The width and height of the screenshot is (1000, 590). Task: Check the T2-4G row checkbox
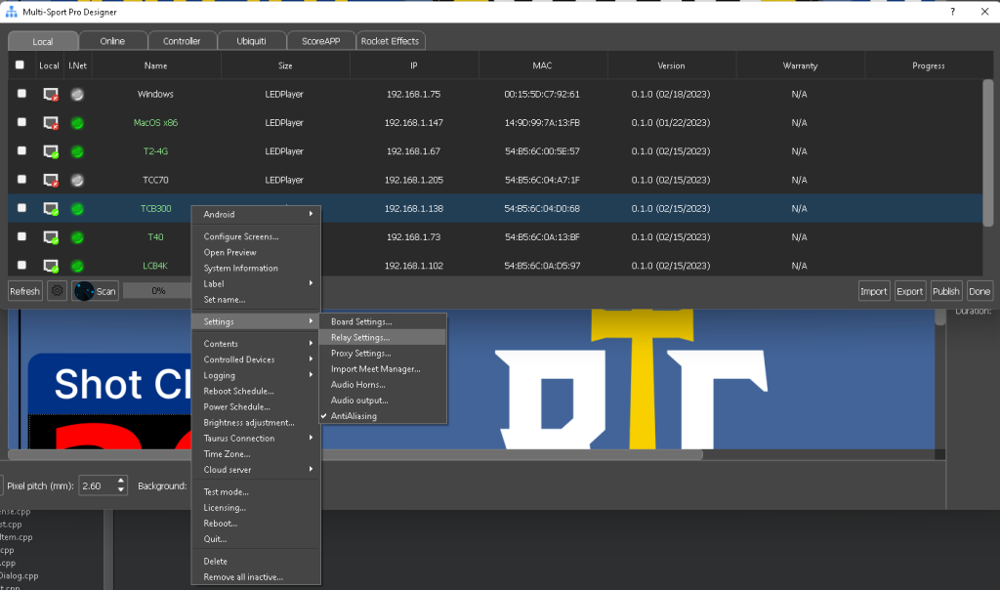(21, 150)
